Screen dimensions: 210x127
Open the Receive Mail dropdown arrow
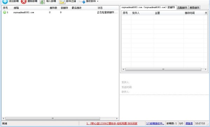coord(98,1)
